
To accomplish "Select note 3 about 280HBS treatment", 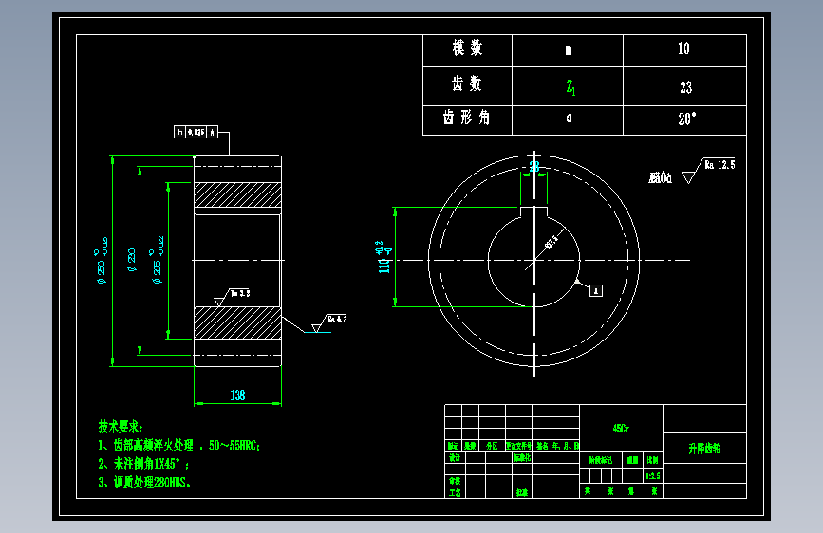I will point(144,482).
